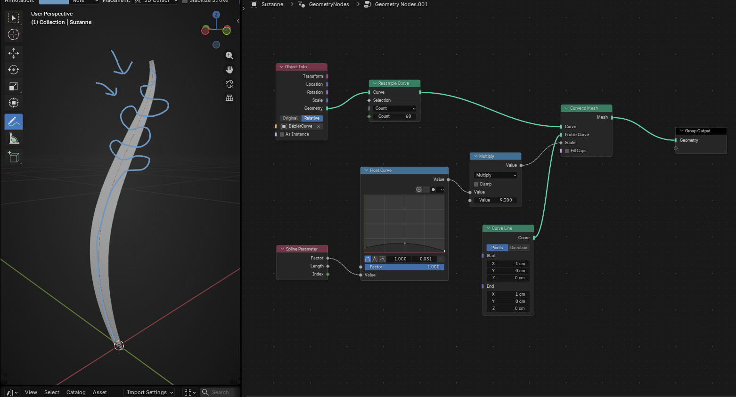Enable the Fill Caps checkbox

pos(567,151)
